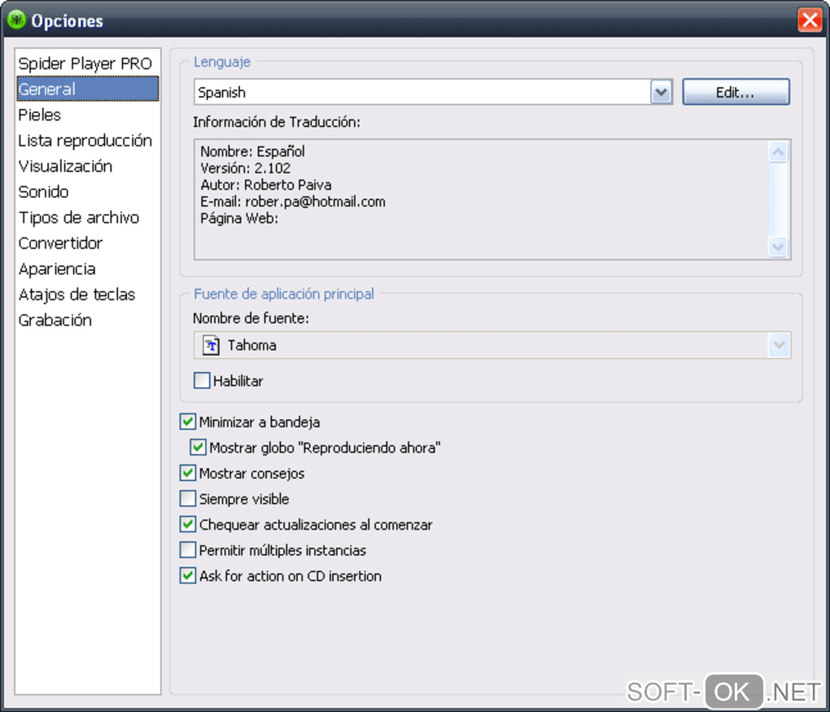Image resolution: width=830 pixels, height=712 pixels.
Task: Open the Pieles settings page
Action: click(88, 115)
